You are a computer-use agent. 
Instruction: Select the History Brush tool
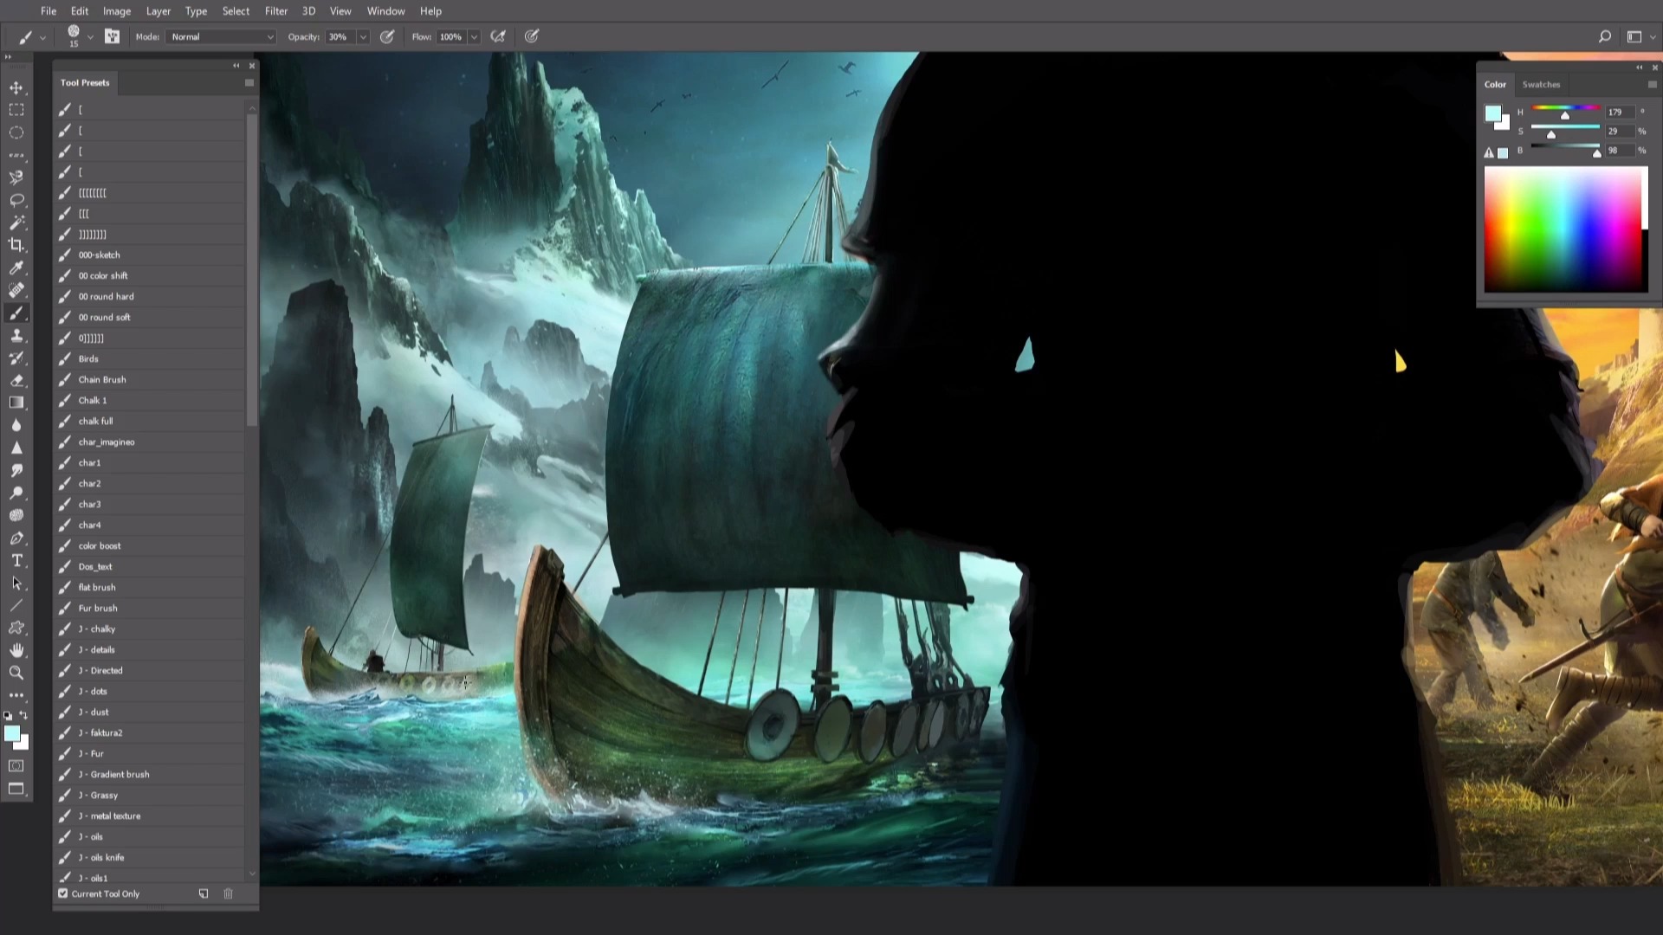pos(16,358)
